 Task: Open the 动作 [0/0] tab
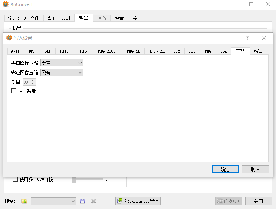(59, 18)
